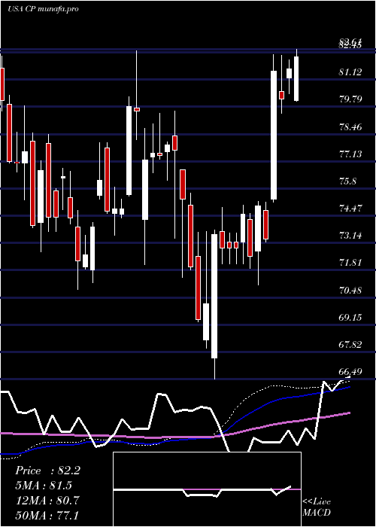Click the 71.81 price axis label

(350, 263)
